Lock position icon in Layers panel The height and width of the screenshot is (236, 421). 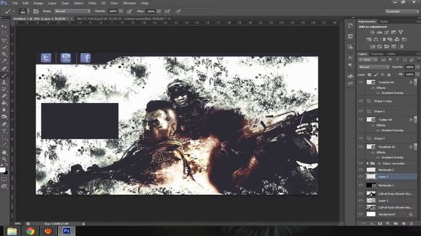382,75
